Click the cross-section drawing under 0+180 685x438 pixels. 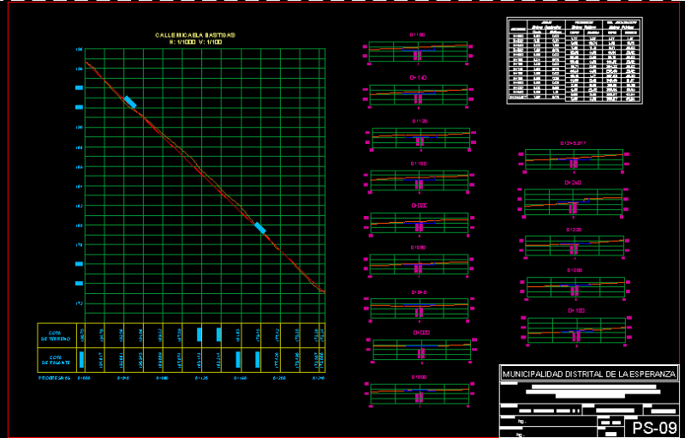pos(576,330)
